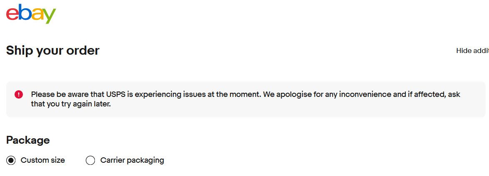This screenshot has width=489, height=176.
Task: Click the "Hide addit…" link at right
Action: 472,51
